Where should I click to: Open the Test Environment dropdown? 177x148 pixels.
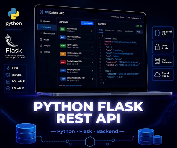point(134,18)
